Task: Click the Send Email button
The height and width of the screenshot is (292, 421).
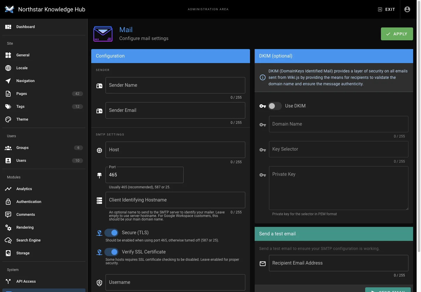Action: 388,290
